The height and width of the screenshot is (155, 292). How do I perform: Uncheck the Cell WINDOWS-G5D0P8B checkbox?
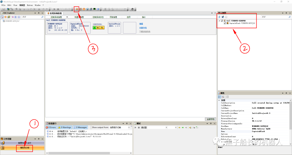click(x=222, y=21)
